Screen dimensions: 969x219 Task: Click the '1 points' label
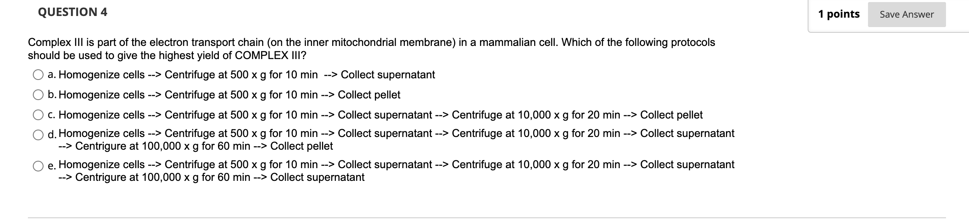click(x=839, y=14)
